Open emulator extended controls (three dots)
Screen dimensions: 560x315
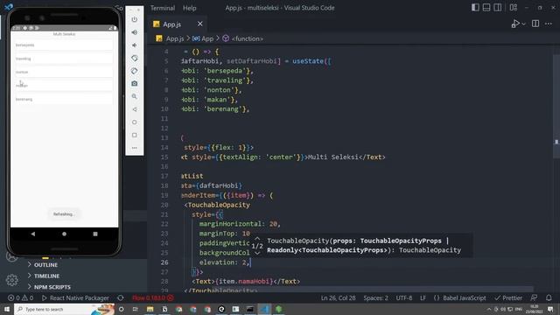click(x=134, y=148)
